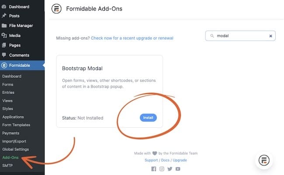Open the Instagram icon in footer
Screen dimensions: 284x175
162,169
